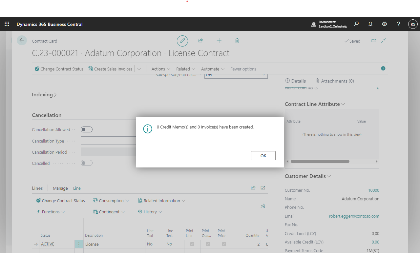Delete the contract with trash icon
The image size is (420, 253).
click(237, 41)
